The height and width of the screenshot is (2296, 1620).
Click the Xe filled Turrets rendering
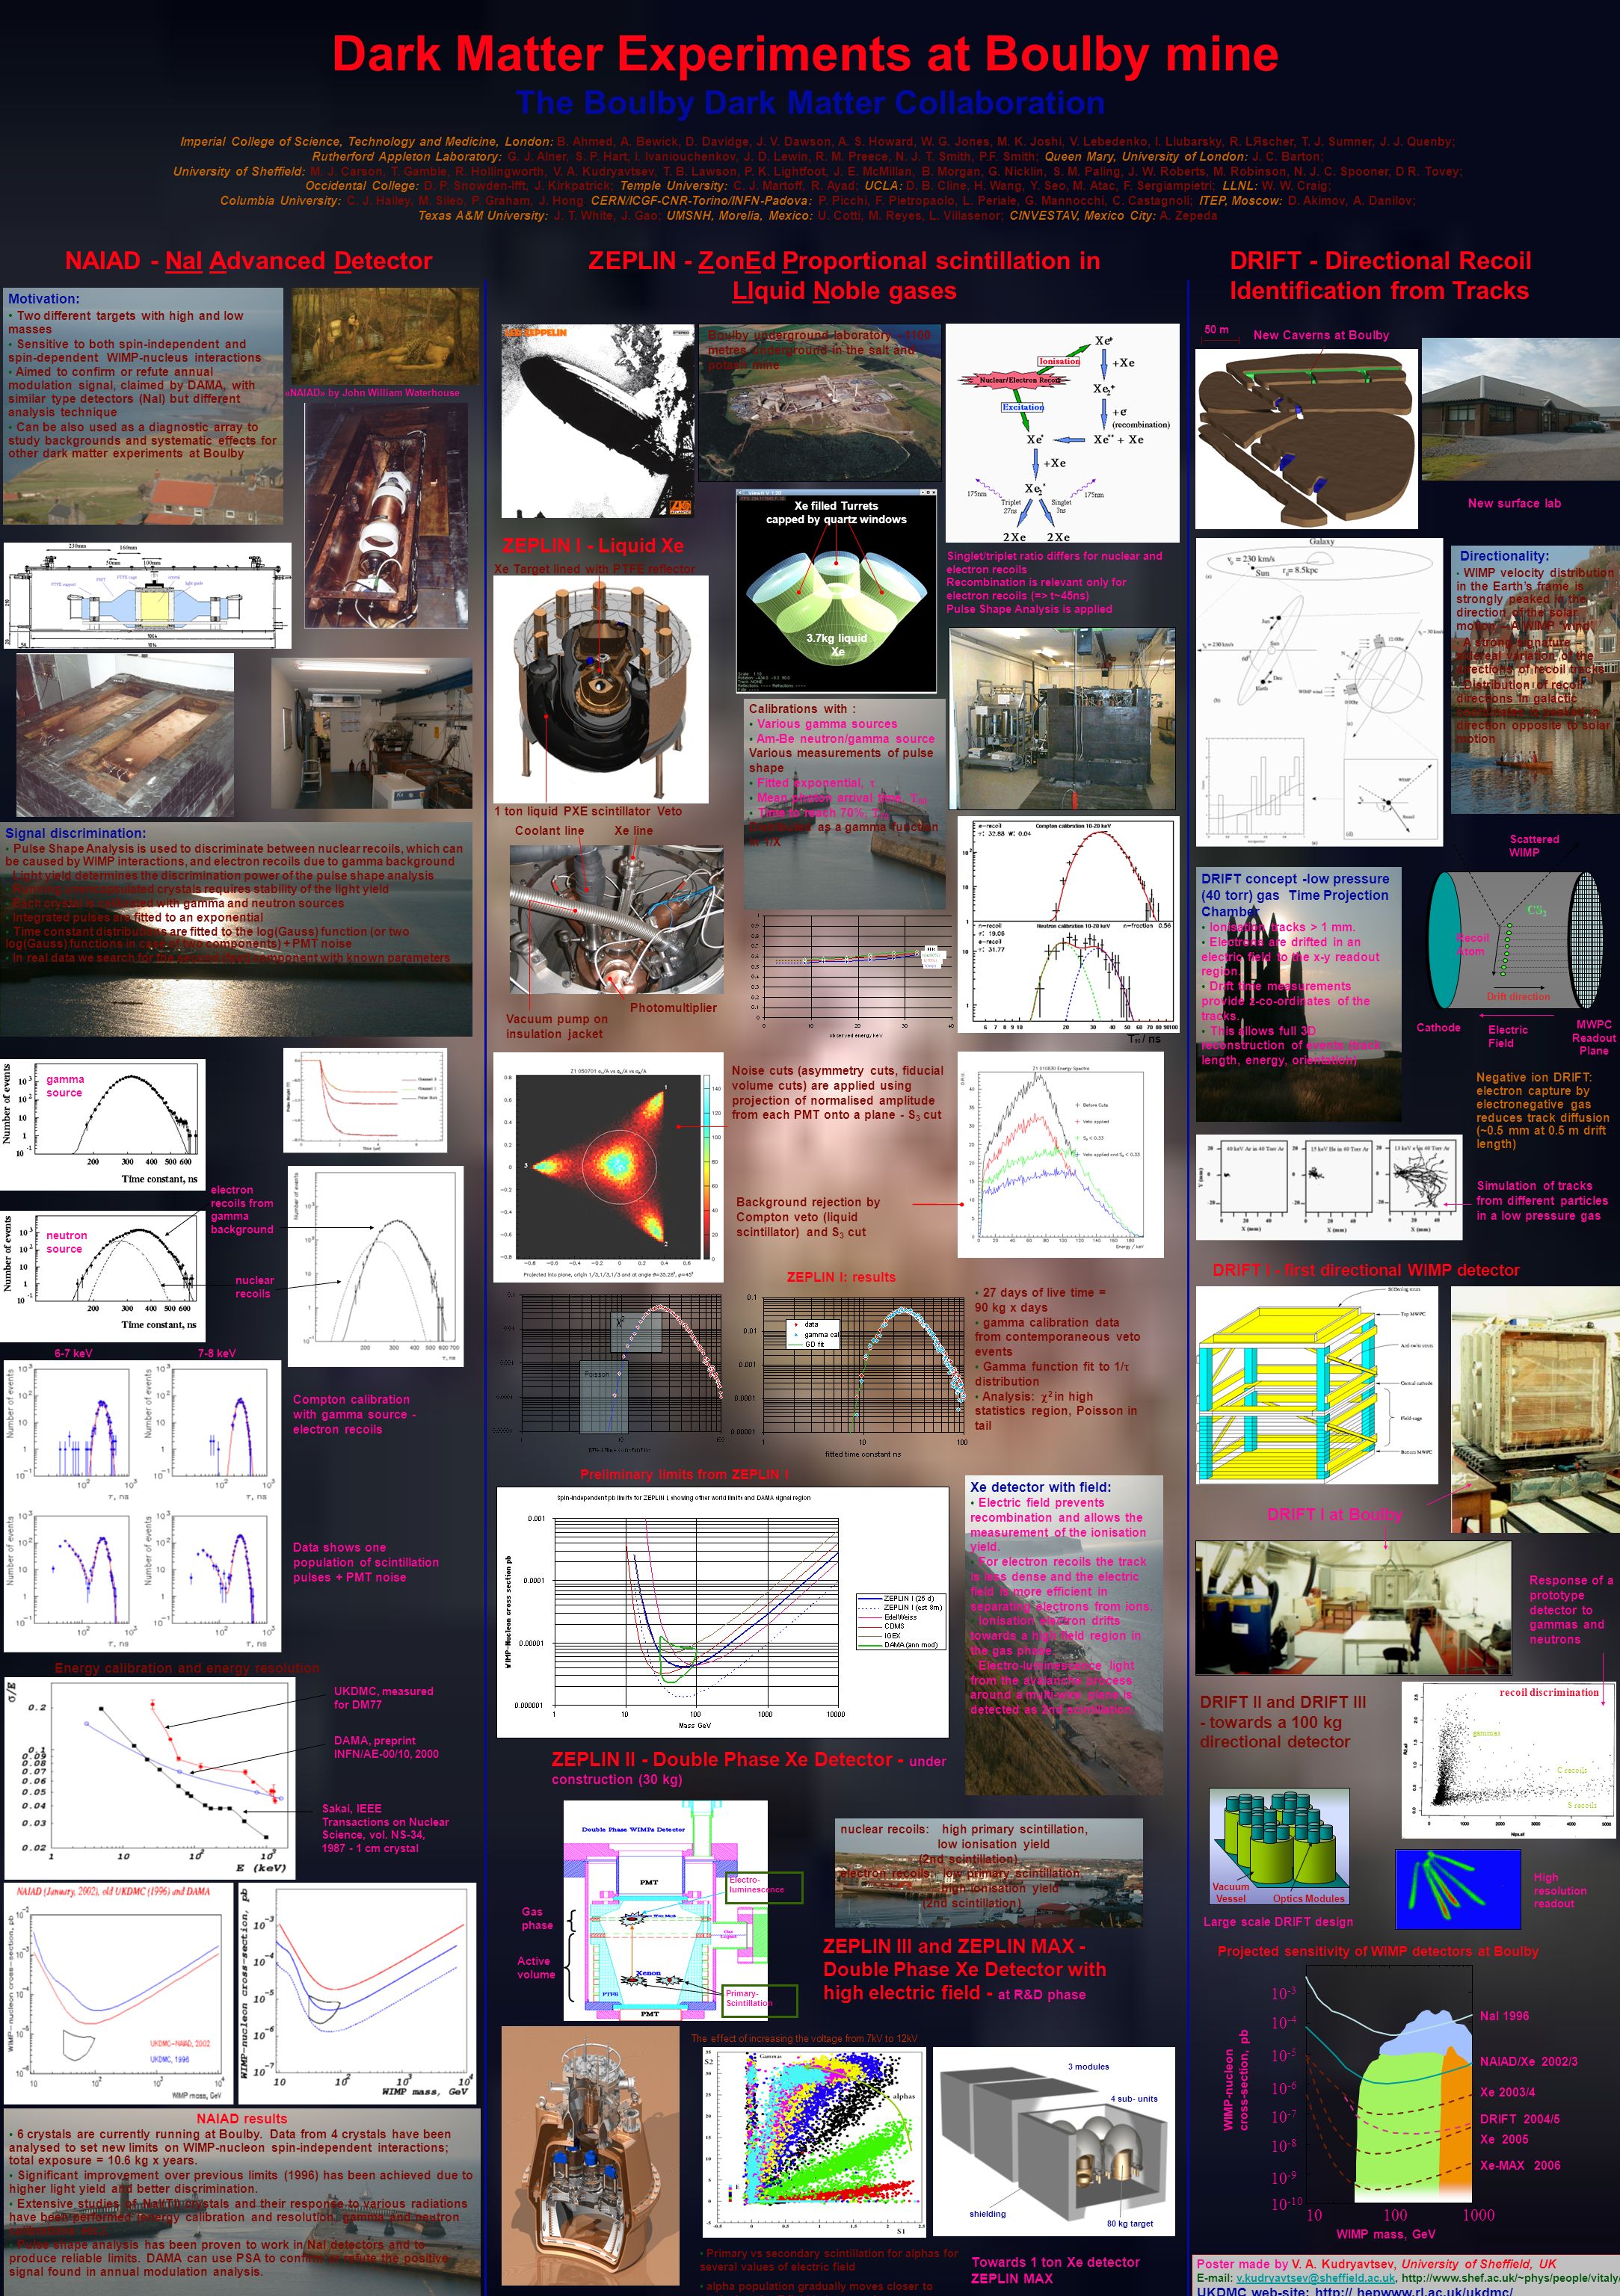pyautogui.click(x=837, y=591)
